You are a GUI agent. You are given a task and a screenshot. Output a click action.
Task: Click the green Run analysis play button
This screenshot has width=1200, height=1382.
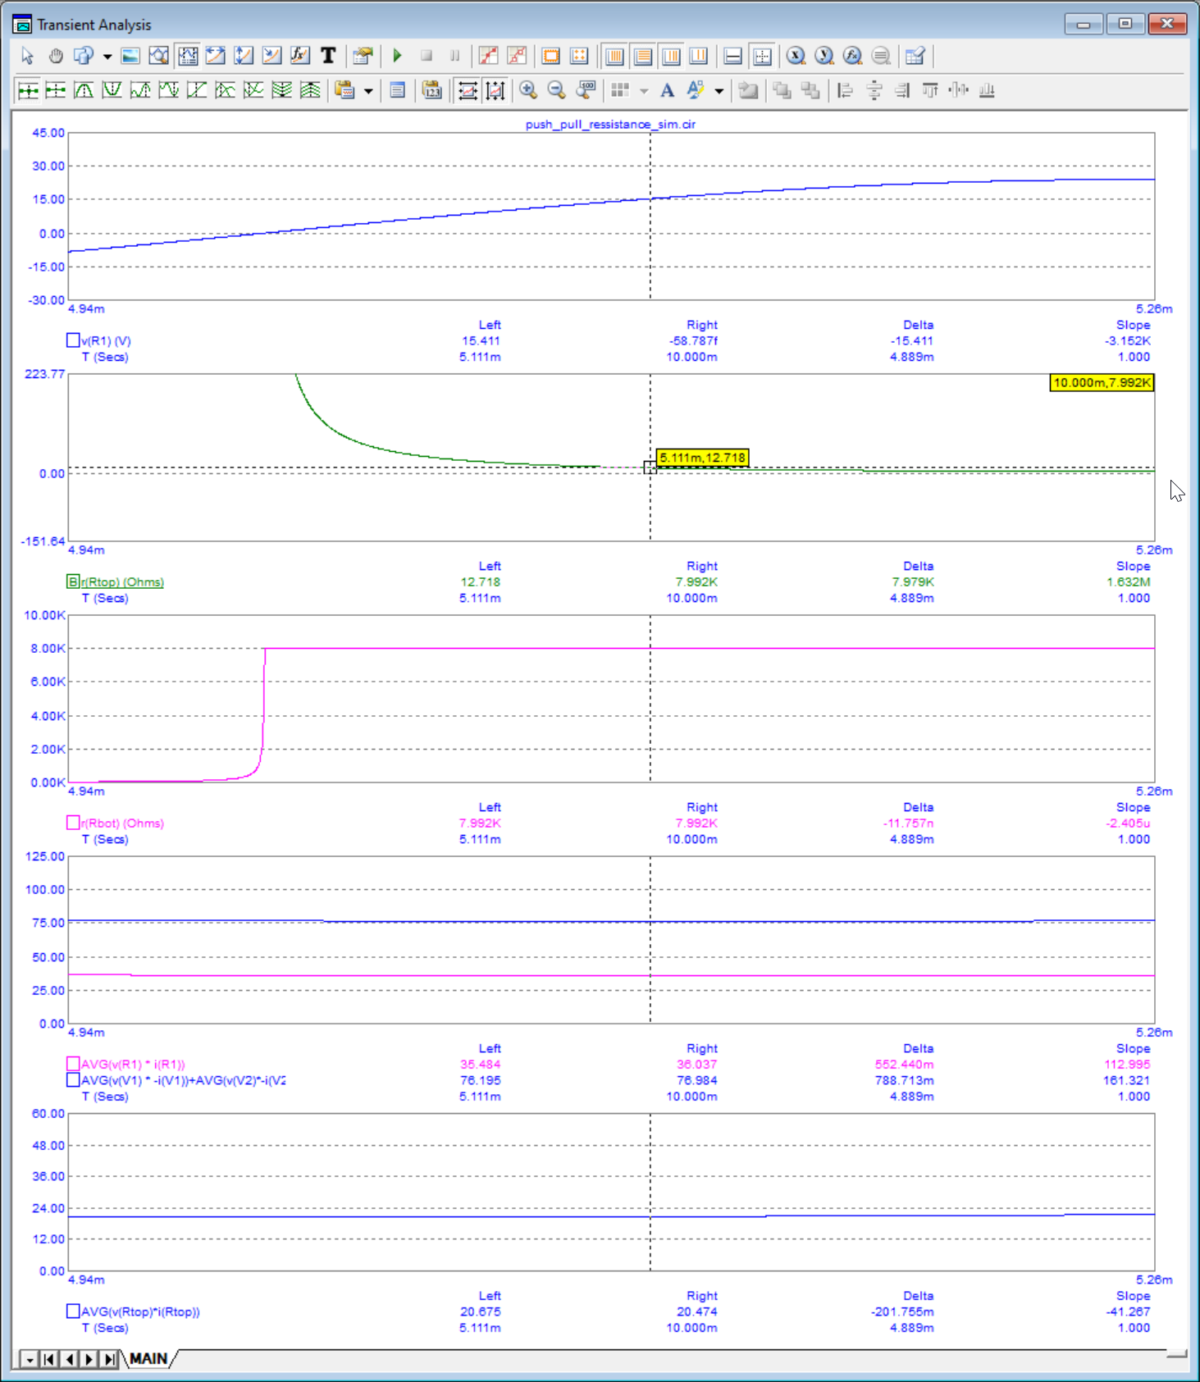click(x=398, y=56)
